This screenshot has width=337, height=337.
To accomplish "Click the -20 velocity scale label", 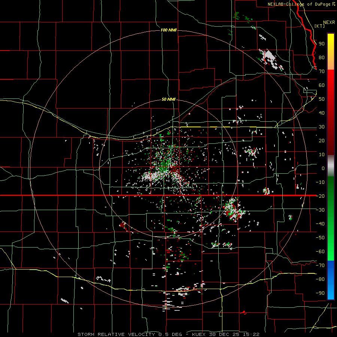I will coord(320,196).
